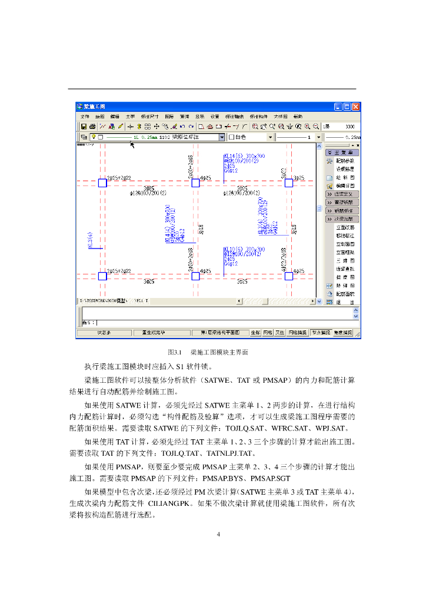
Task: Click 挠度图 in the side menu
Action: (x=345, y=277)
